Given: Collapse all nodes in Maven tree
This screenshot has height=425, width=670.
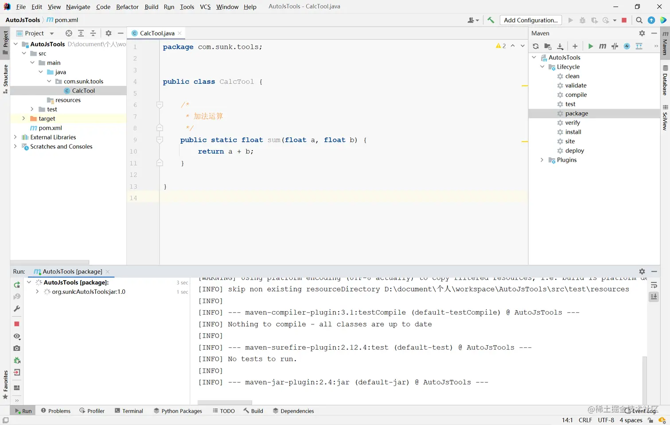Looking at the screenshot, I should [x=639, y=46].
